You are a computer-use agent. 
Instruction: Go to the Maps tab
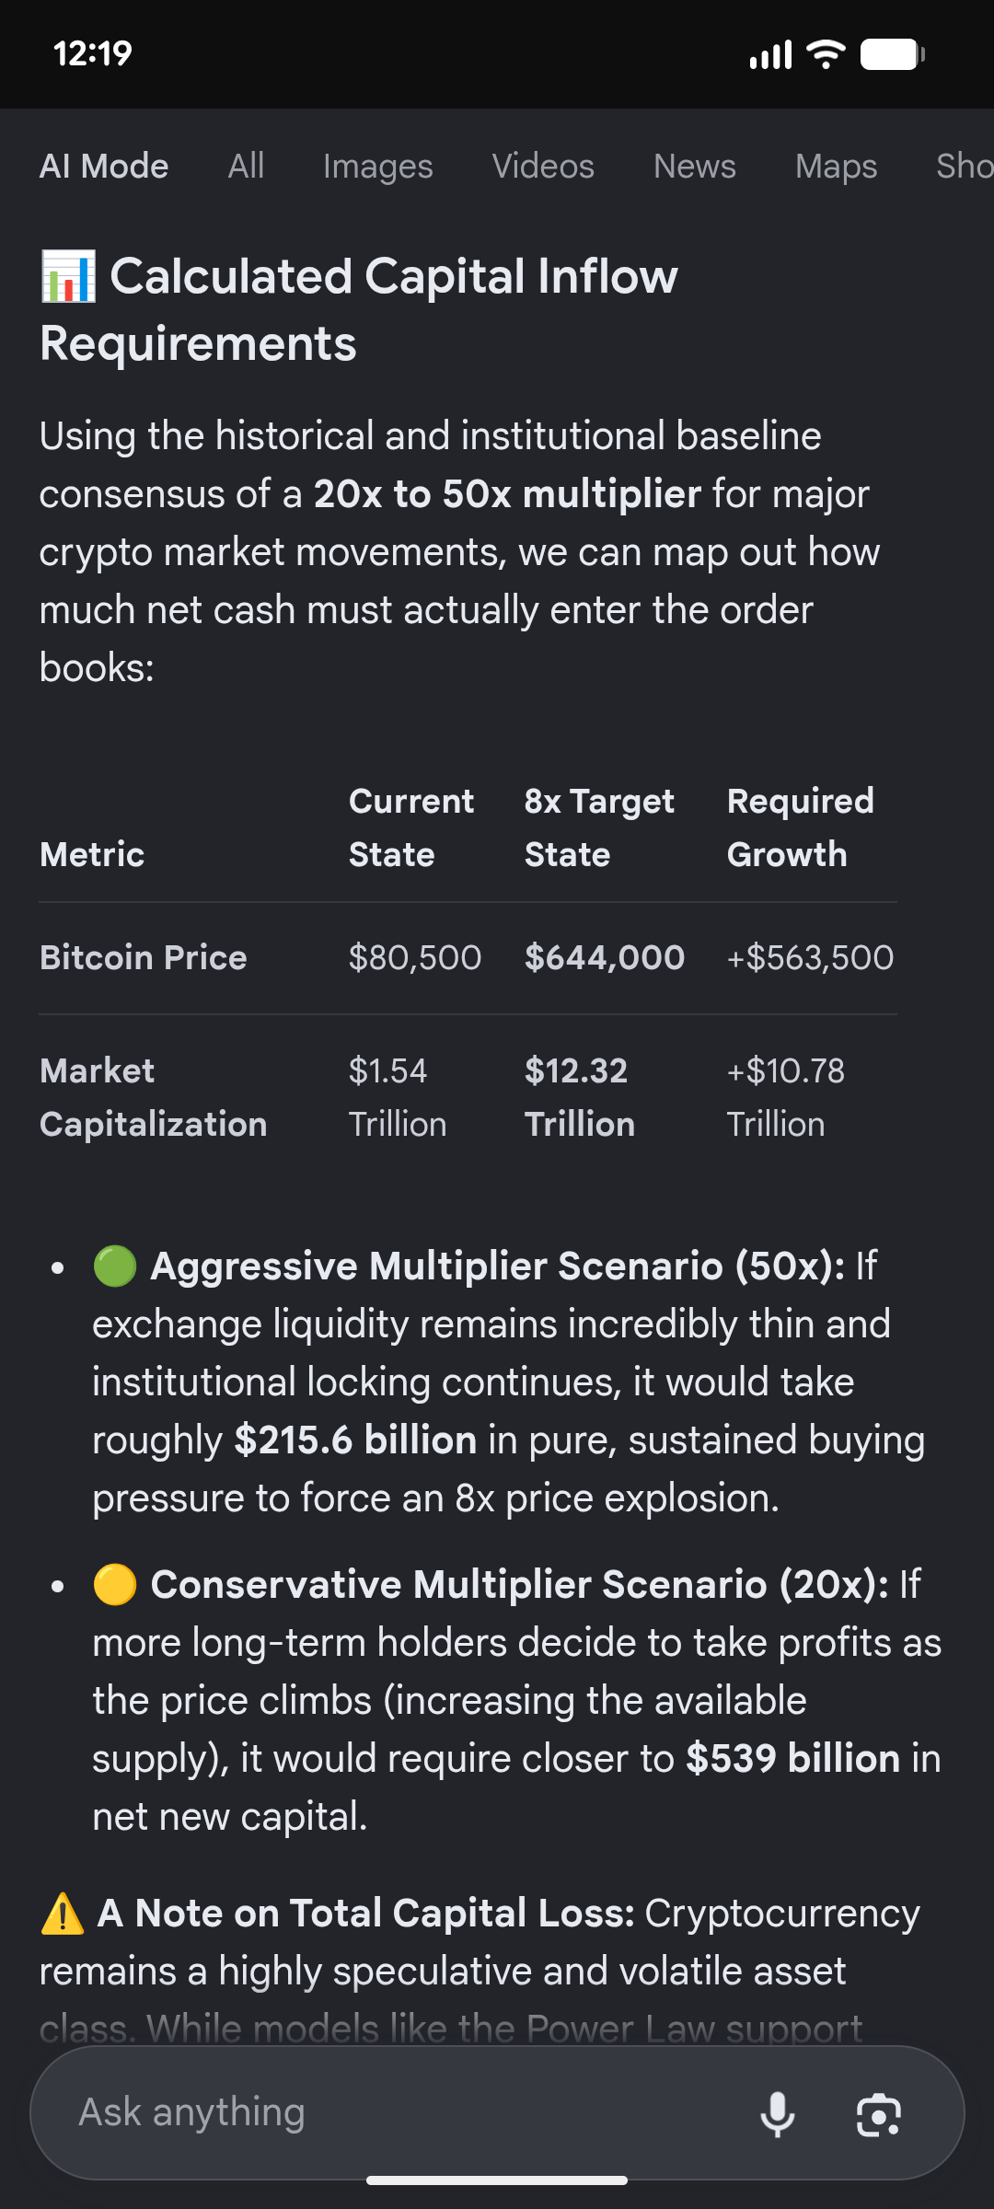(836, 167)
